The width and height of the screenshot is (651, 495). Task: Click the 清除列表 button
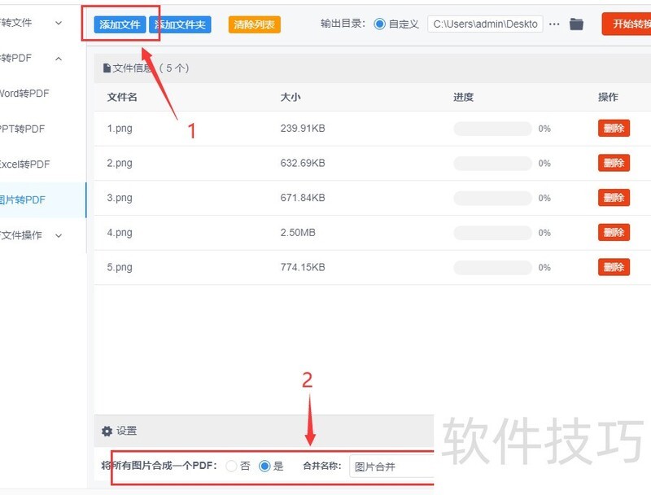click(x=255, y=25)
